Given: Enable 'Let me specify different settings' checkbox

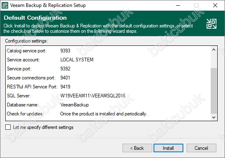Looking at the screenshot, I should coord(8,127).
